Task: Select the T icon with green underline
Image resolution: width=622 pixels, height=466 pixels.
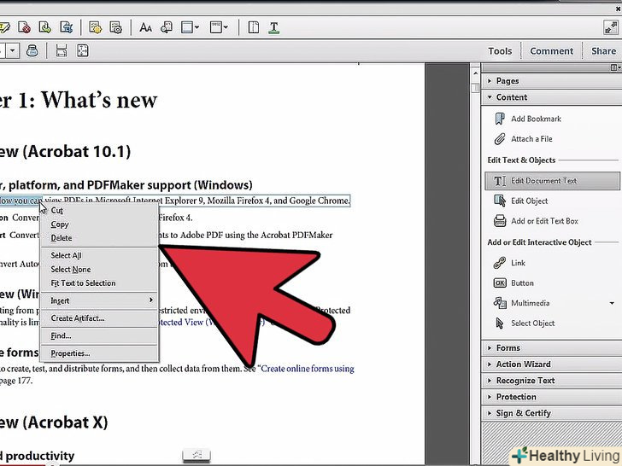Action: [x=273, y=27]
